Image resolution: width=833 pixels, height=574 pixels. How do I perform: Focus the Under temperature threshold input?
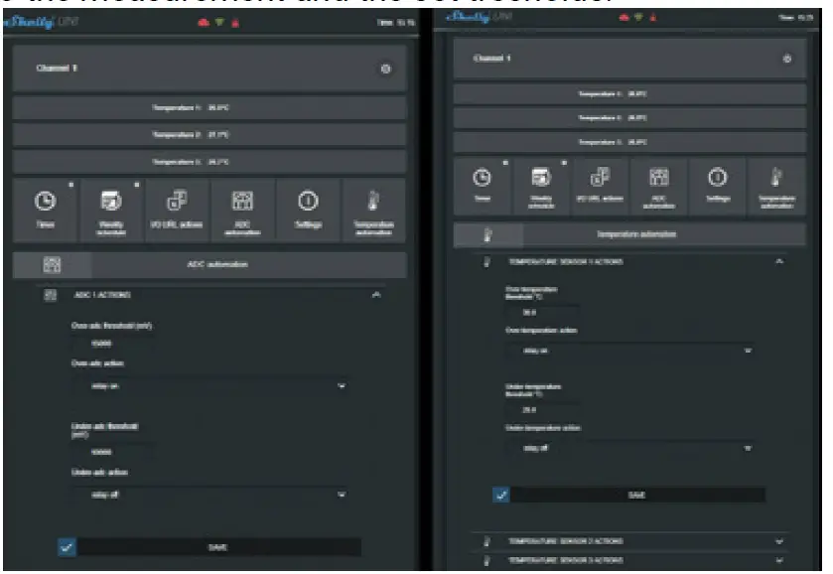point(542,410)
